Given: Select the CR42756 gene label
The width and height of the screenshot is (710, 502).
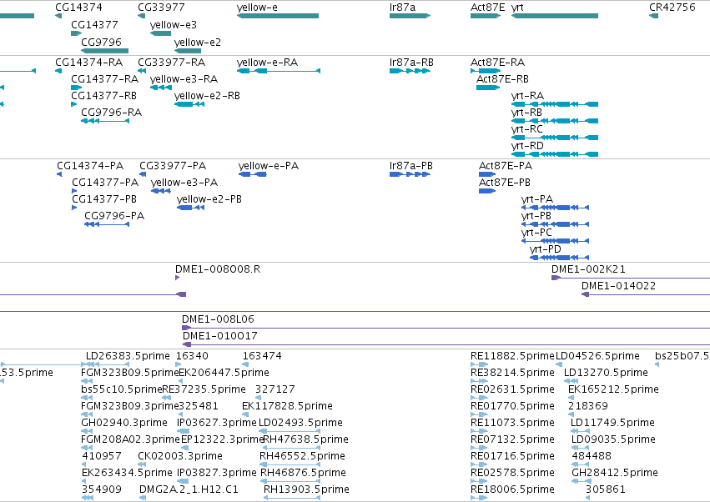Looking at the screenshot, I should point(672,8).
